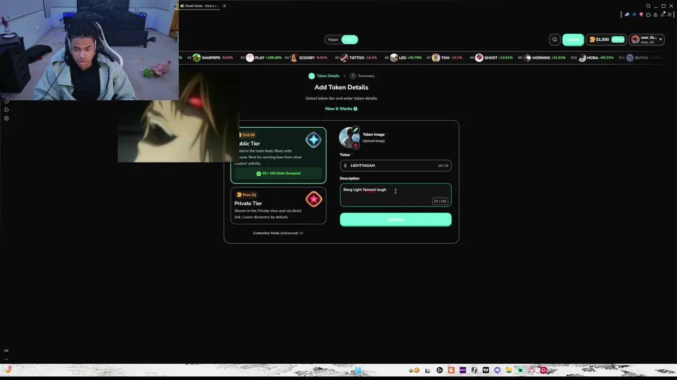Open the Windows Start menu
Viewport: 677px width, 380px height.
click(358, 370)
